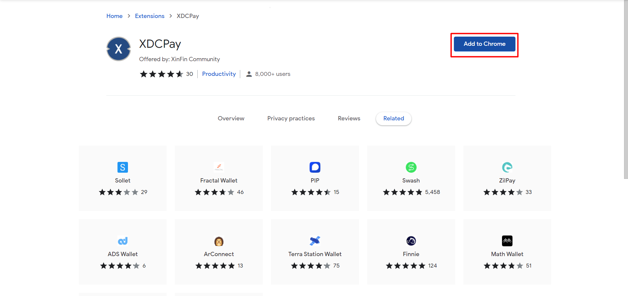Image resolution: width=628 pixels, height=296 pixels.
Task: Open the Fractal Wallet icon
Action: point(219,167)
